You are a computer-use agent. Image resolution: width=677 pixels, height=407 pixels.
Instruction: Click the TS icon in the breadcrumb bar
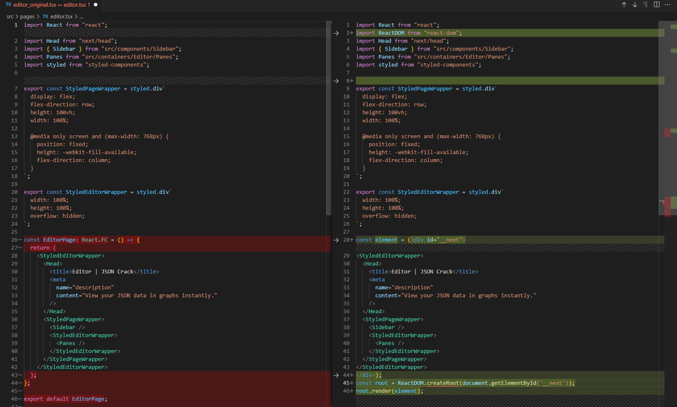[x=45, y=16]
